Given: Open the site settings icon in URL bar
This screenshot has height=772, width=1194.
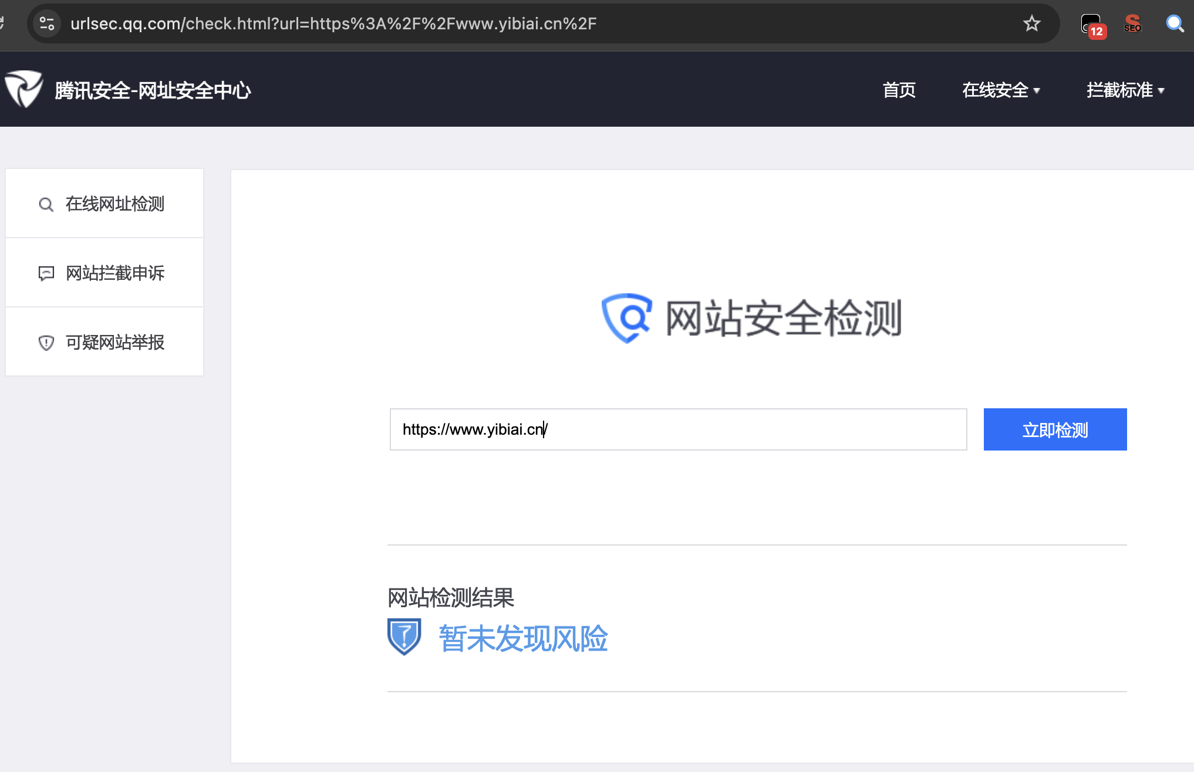Looking at the screenshot, I should [47, 23].
